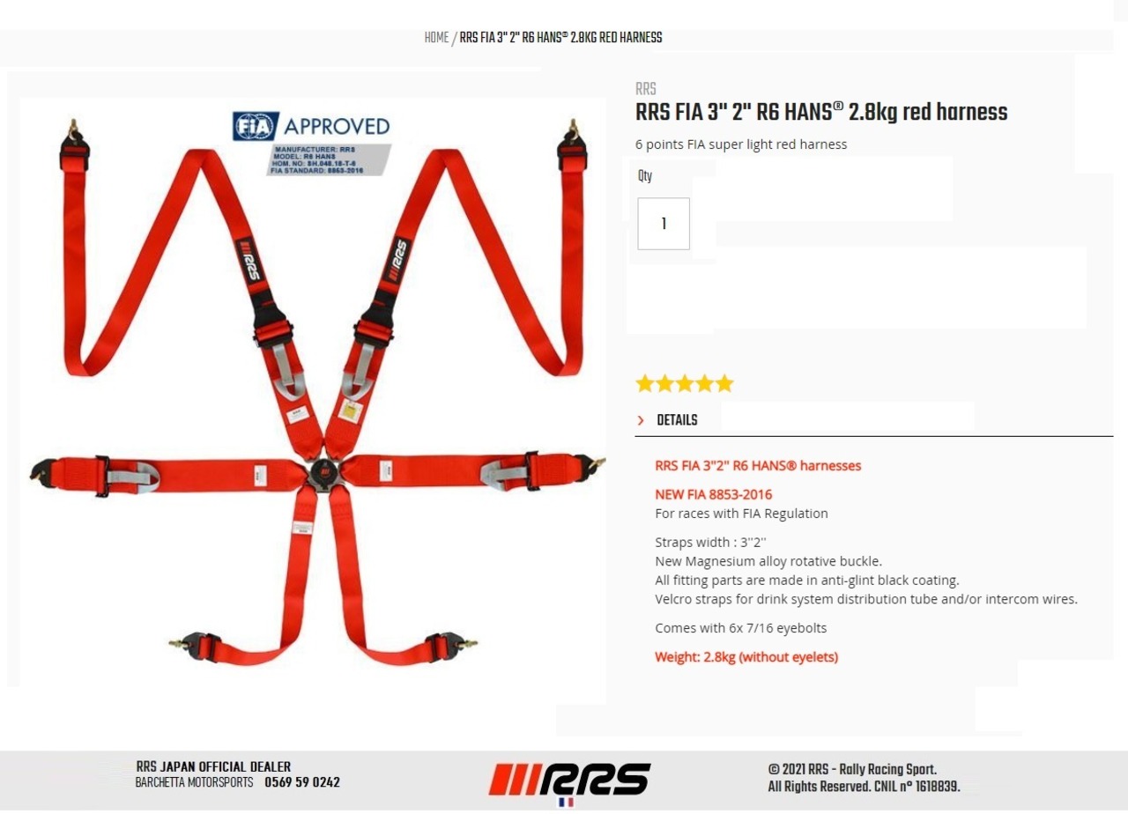The image size is (1128, 814).
Task: Click the RRS footer logo
Action: tap(569, 779)
